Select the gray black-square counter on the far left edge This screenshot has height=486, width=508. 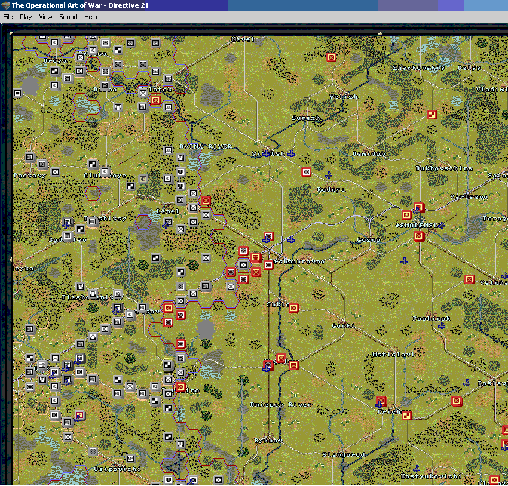[x=18, y=93]
